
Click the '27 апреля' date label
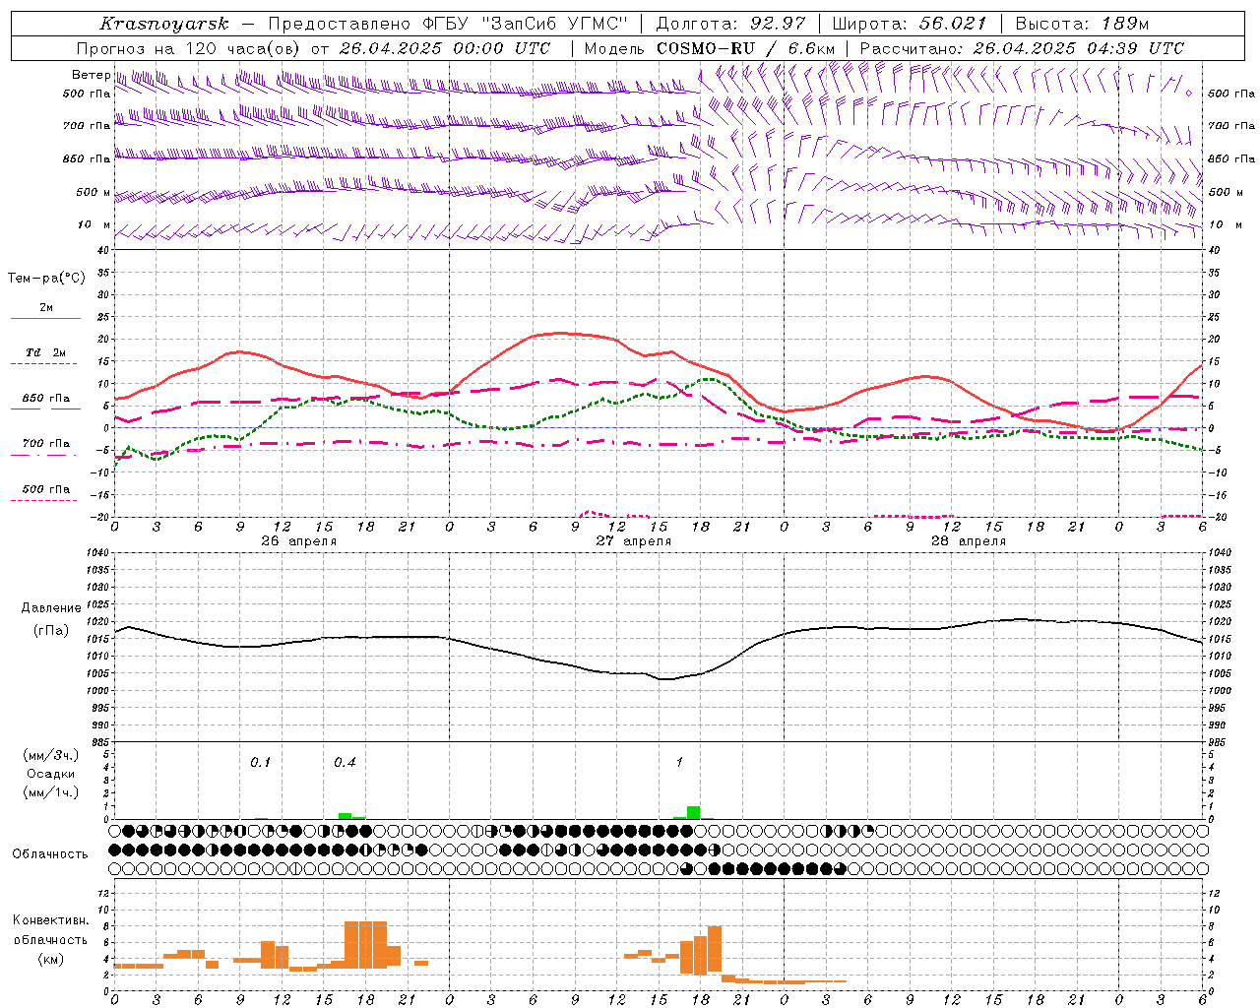tap(634, 541)
